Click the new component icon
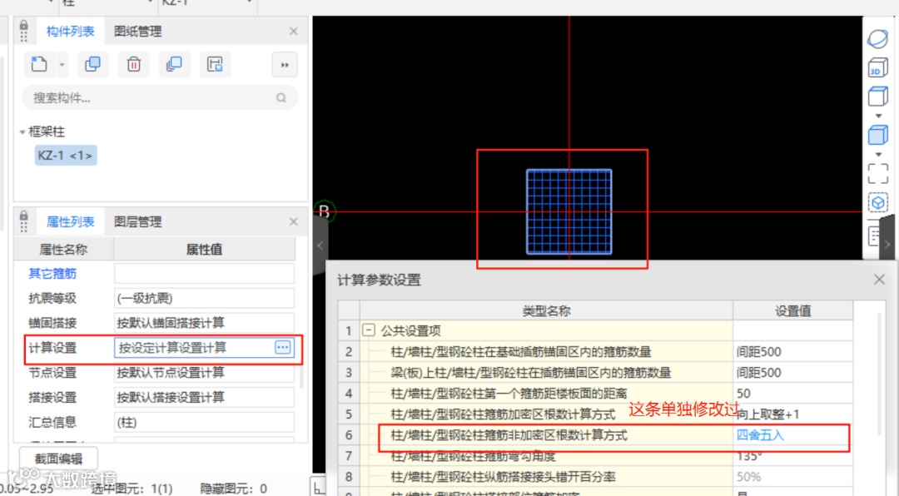The width and height of the screenshot is (899, 496). (38, 64)
